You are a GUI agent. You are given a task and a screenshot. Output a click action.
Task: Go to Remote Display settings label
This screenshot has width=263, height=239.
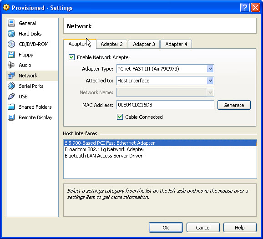[35, 117]
